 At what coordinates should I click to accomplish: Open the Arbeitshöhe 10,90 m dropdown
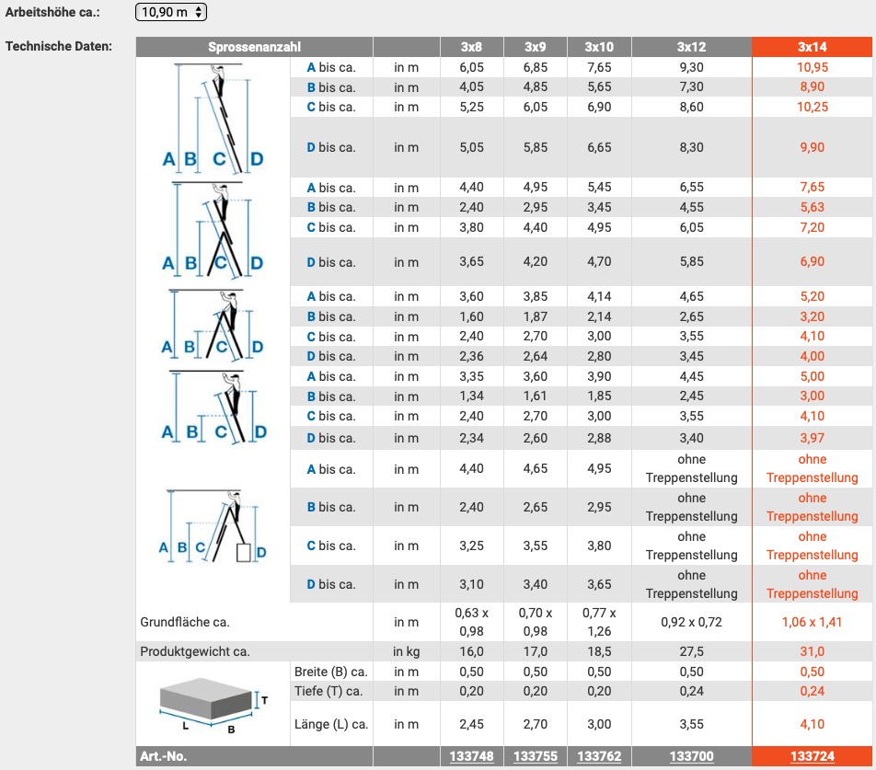[x=171, y=12]
